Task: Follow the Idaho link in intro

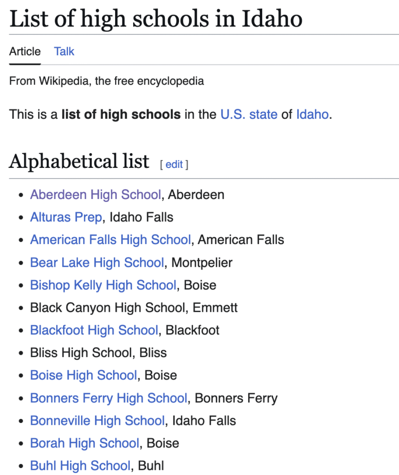Action: click(312, 114)
